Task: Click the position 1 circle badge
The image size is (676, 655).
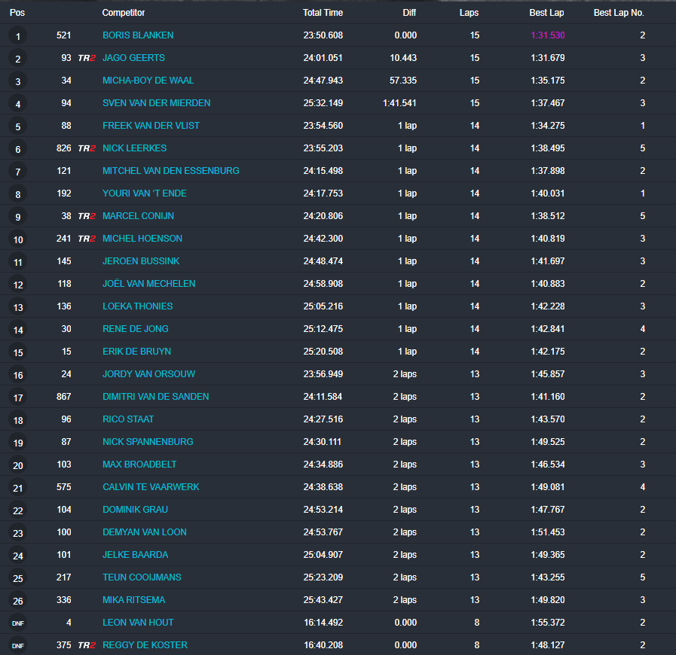Action: click(x=18, y=35)
